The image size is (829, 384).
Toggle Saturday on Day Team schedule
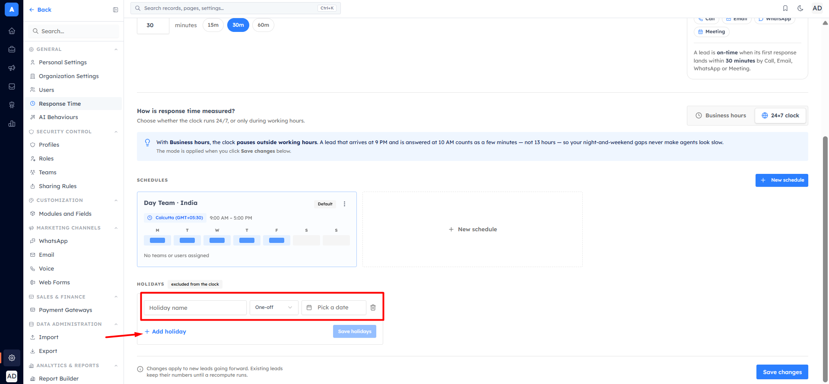click(306, 240)
